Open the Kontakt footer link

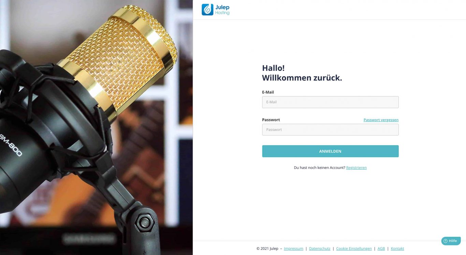pos(397,249)
